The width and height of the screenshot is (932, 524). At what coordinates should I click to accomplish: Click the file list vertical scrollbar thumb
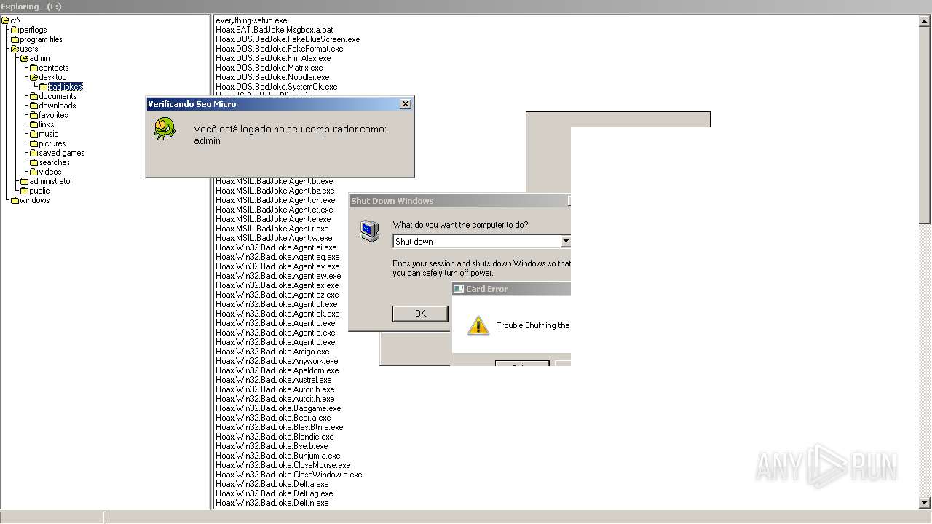[925, 125]
